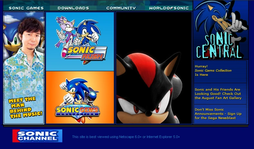Click 'Meet the Man Behind the Music' text
The image size is (254, 149).
click(24, 107)
